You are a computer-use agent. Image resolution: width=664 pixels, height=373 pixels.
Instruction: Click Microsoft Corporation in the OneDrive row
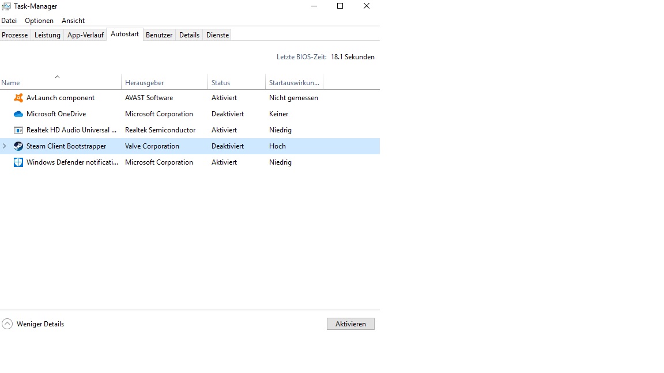(159, 114)
